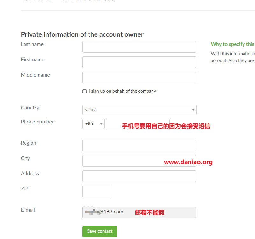The height and width of the screenshot is (239, 255).
Task: Click the Last name input field
Action: (139, 47)
